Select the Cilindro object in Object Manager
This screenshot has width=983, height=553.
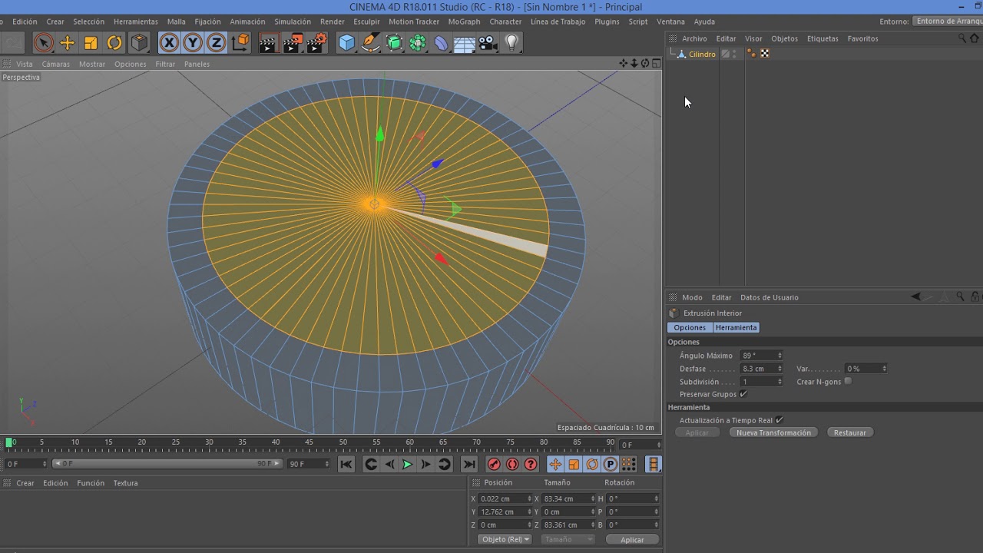(x=702, y=54)
